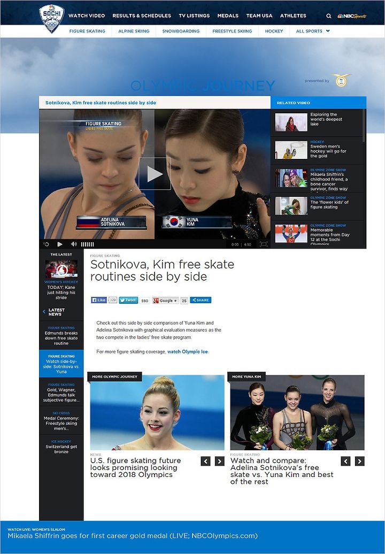Open Results & Schedules menu
The image size is (385, 554).
click(x=142, y=16)
